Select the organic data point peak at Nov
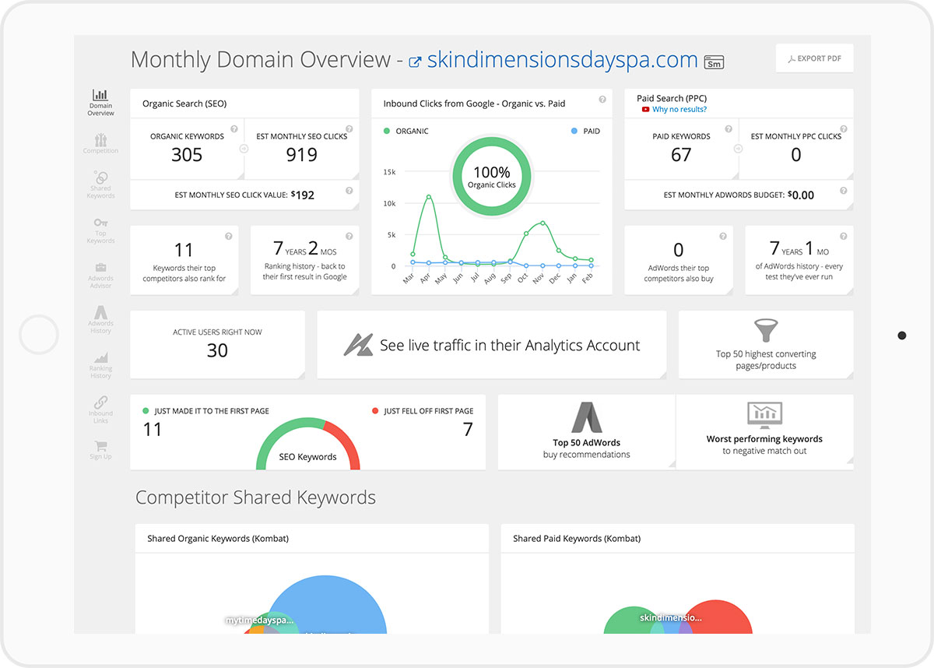This screenshot has width=934, height=668. click(x=542, y=223)
